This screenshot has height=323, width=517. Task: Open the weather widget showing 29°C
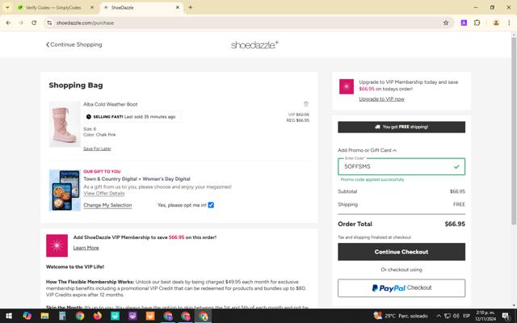coord(401,316)
